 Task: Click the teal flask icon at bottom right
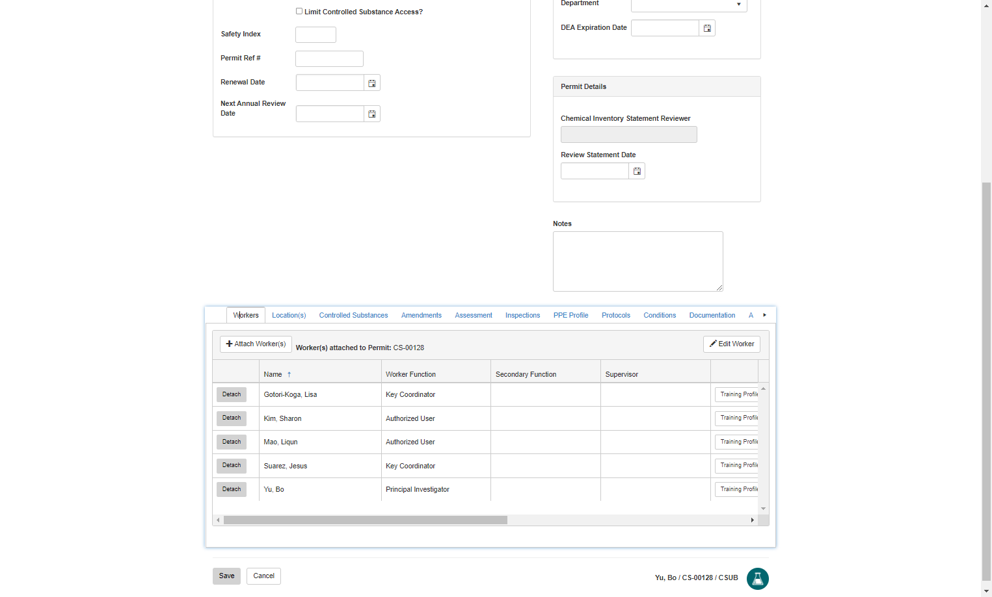(x=758, y=579)
